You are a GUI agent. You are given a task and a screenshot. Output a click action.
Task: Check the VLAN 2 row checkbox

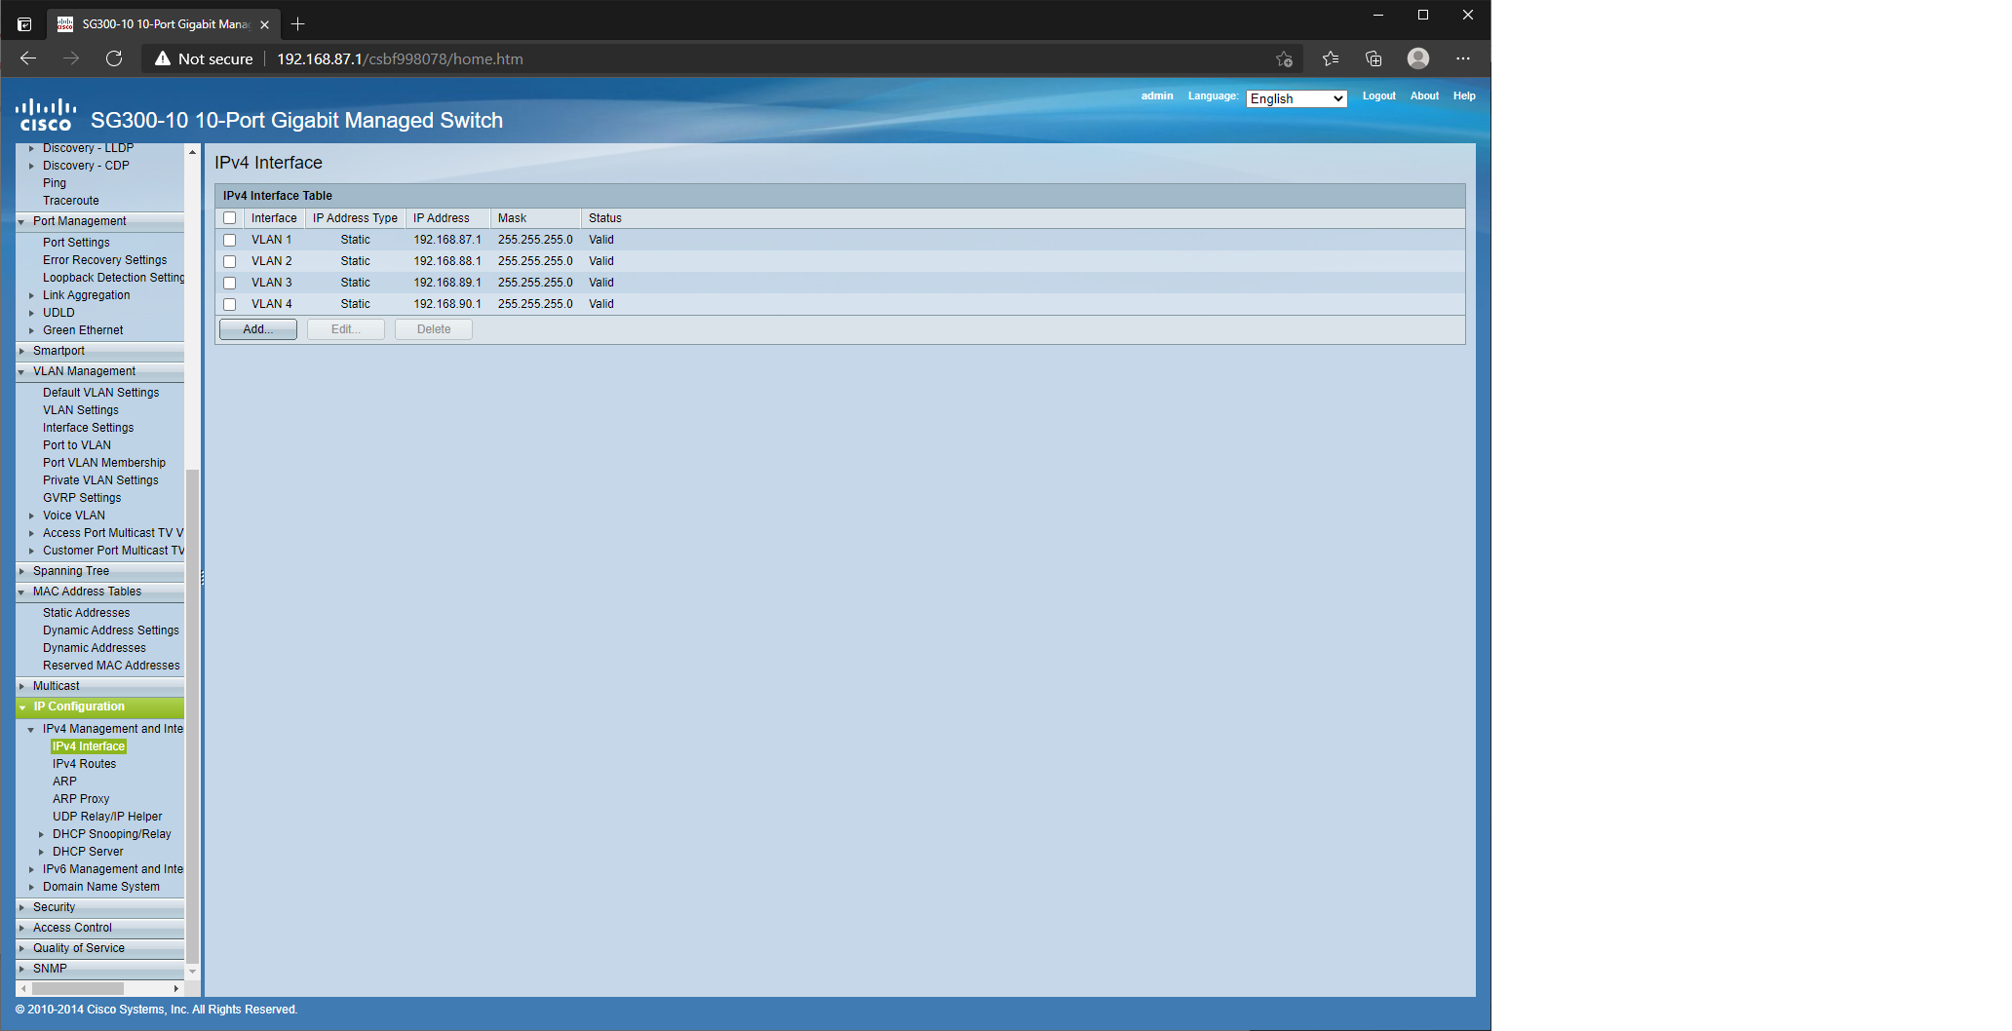[x=229, y=261]
